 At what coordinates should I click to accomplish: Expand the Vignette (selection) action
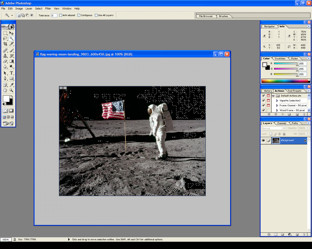pyautogui.click(x=277, y=101)
